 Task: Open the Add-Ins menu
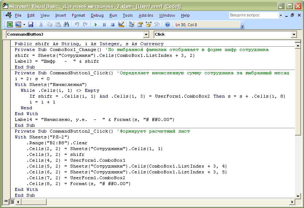[146, 15]
